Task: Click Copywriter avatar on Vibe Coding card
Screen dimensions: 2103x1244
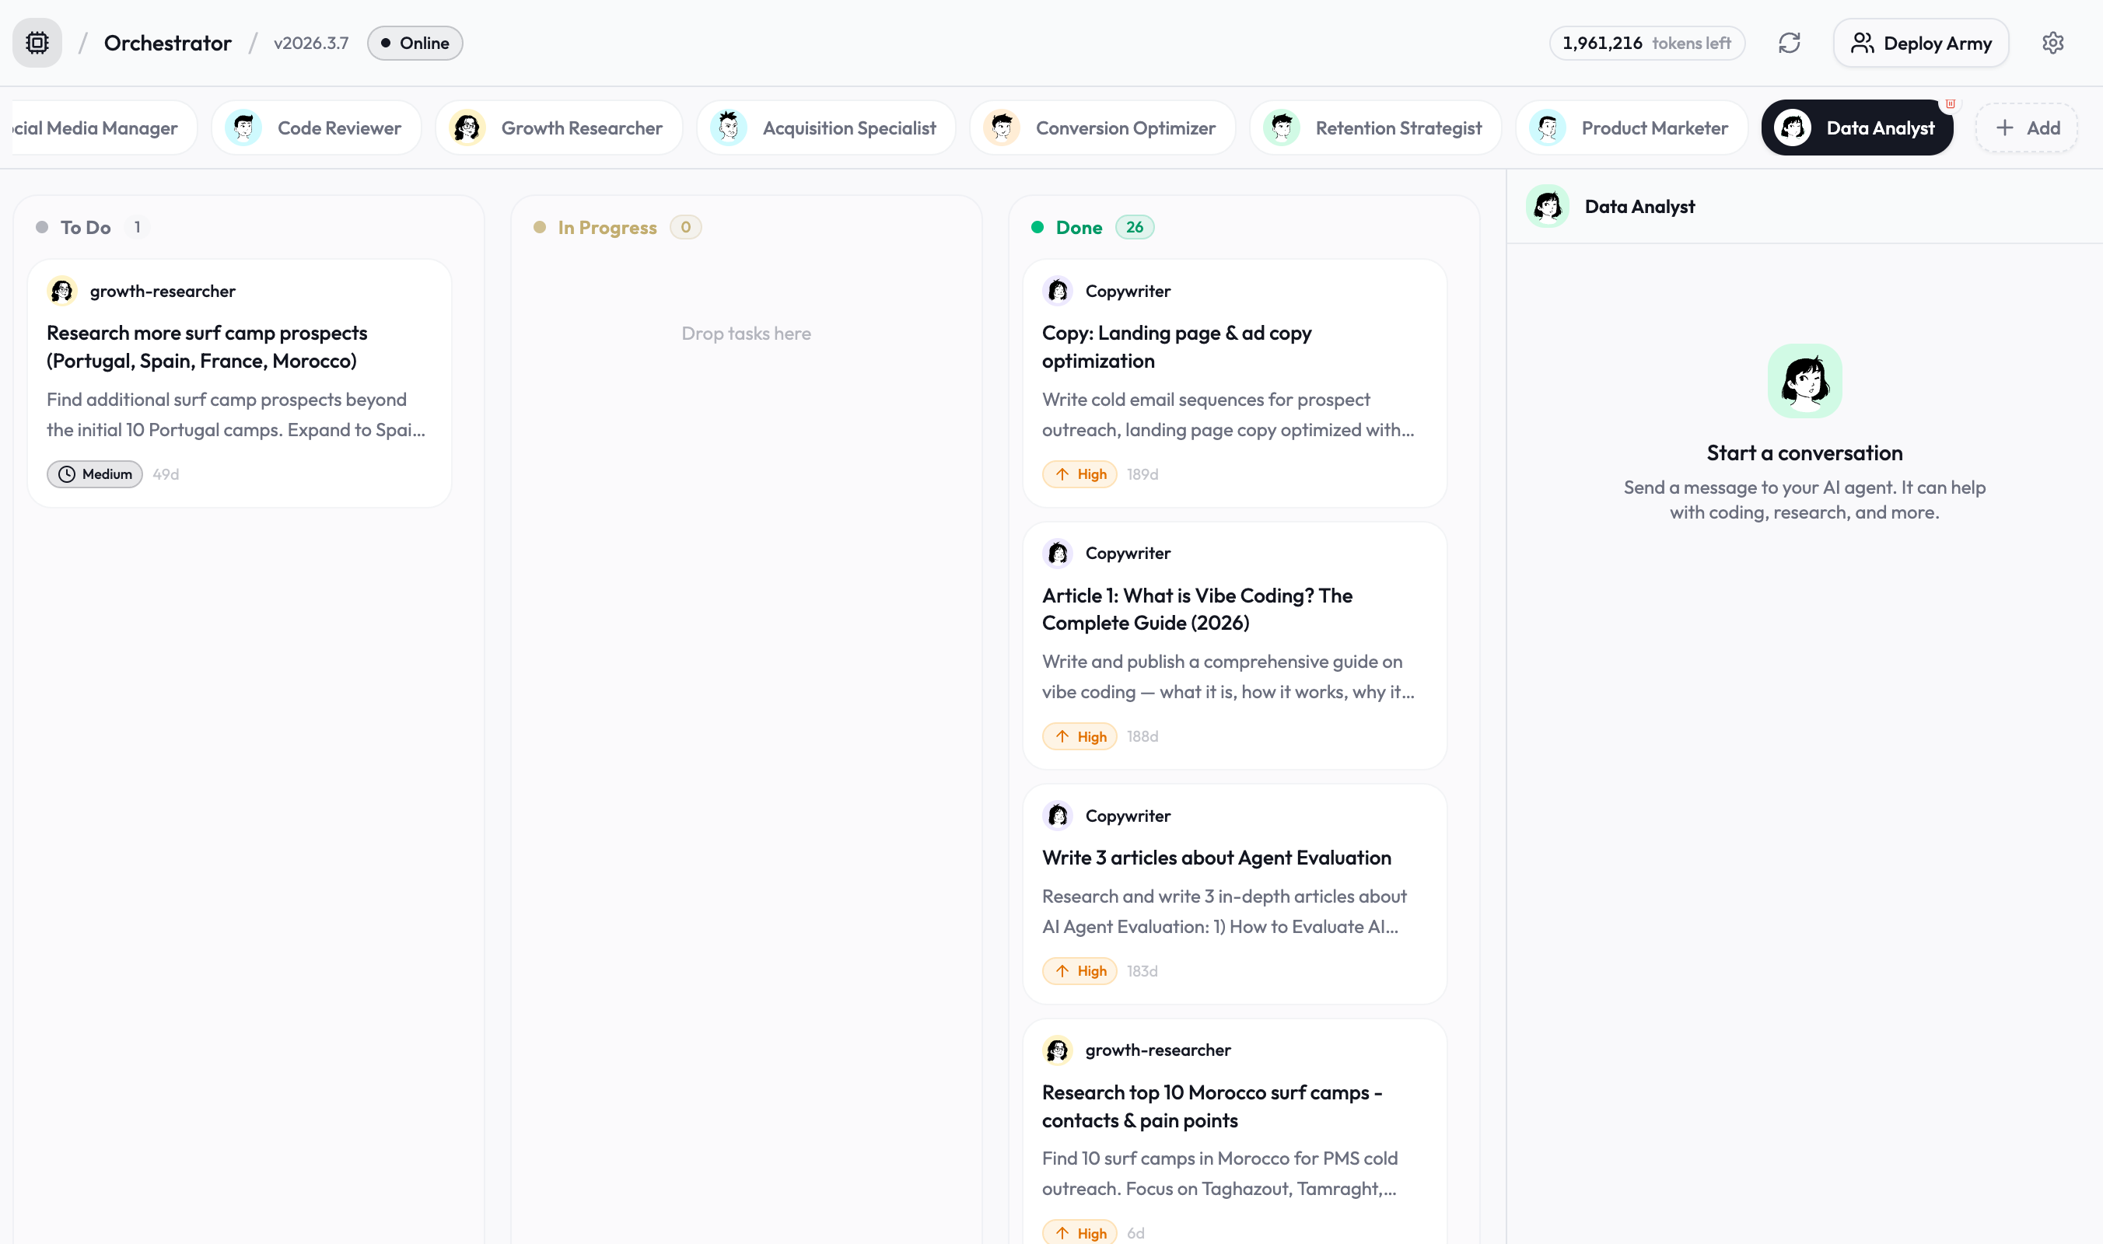Action: point(1058,554)
